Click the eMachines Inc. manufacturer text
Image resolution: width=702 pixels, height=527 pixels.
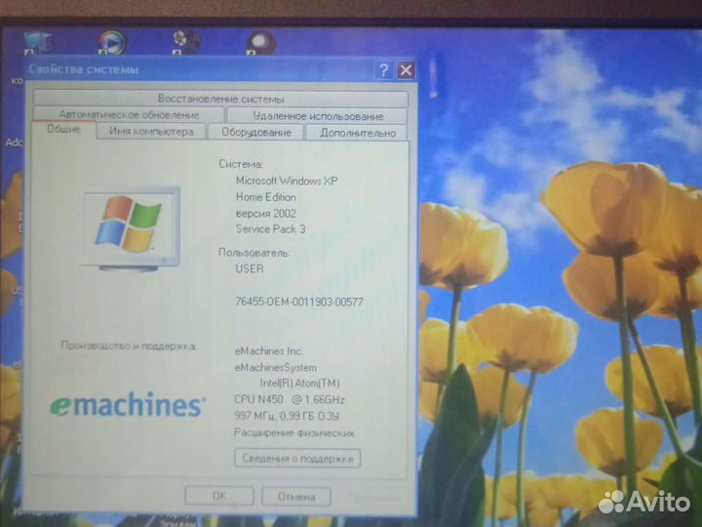[x=269, y=351]
